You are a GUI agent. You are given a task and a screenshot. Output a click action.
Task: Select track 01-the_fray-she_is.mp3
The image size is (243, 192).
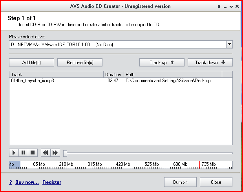(x=33, y=81)
